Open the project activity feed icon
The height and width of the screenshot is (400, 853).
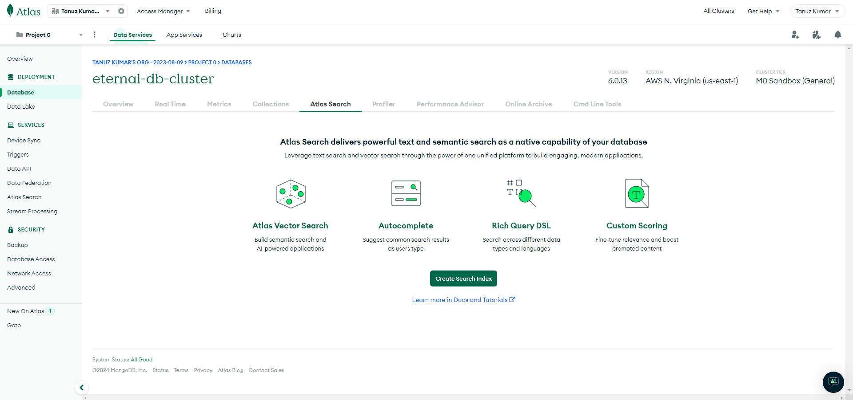817,35
